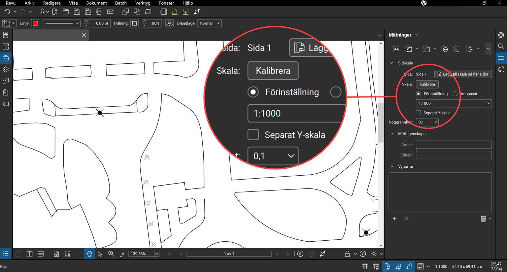Click the trash delete viewport icon
The height and width of the screenshot is (272, 507).
click(x=483, y=219)
